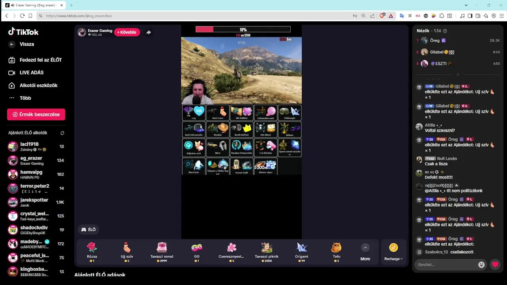Click the viewers info icon next to Nézők
This screenshot has height=285, width=507.
coord(445,31)
